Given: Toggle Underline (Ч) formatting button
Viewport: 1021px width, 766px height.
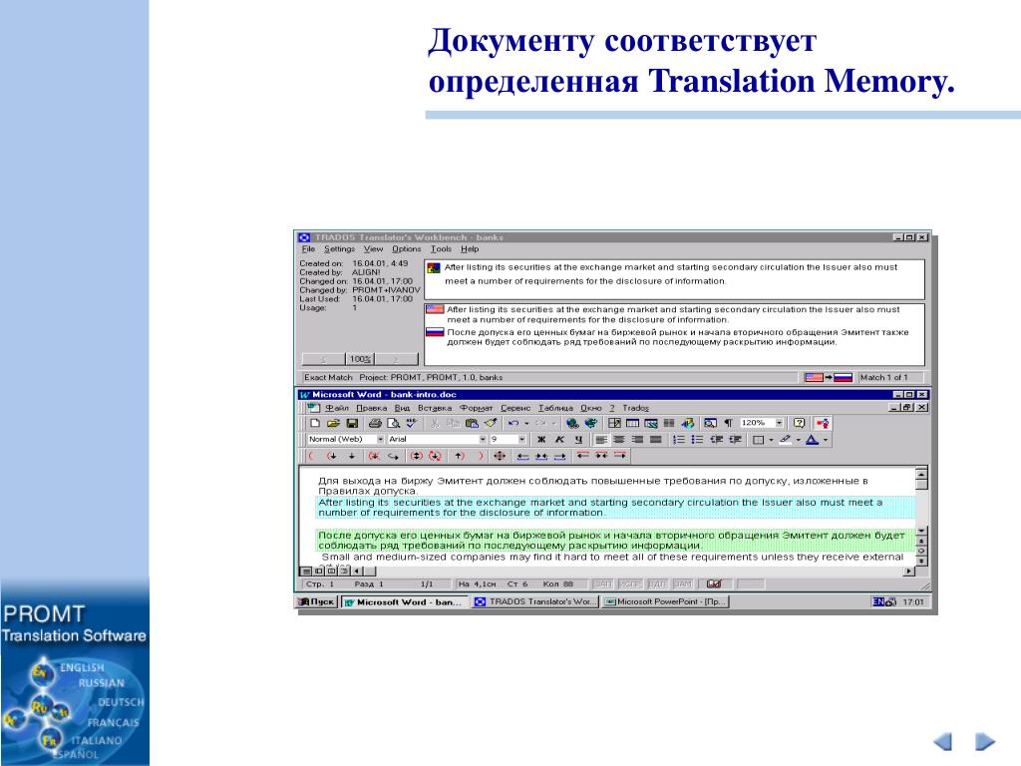Looking at the screenshot, I should pyautogui.click(x=579, y=440).
